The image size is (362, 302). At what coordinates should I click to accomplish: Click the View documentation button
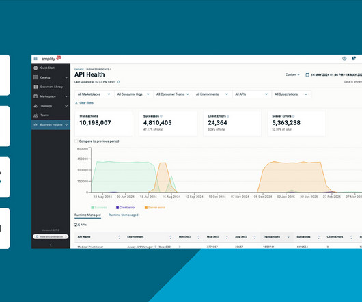coord(51,236)
